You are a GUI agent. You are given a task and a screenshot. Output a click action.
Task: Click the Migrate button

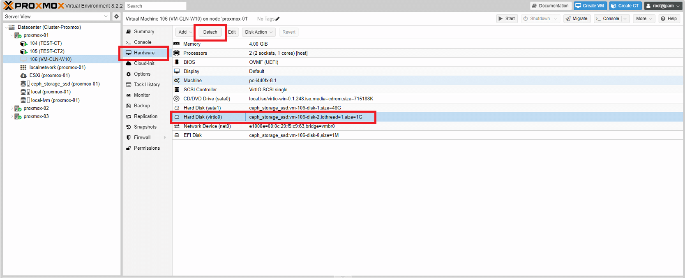(x=577, y=19)
